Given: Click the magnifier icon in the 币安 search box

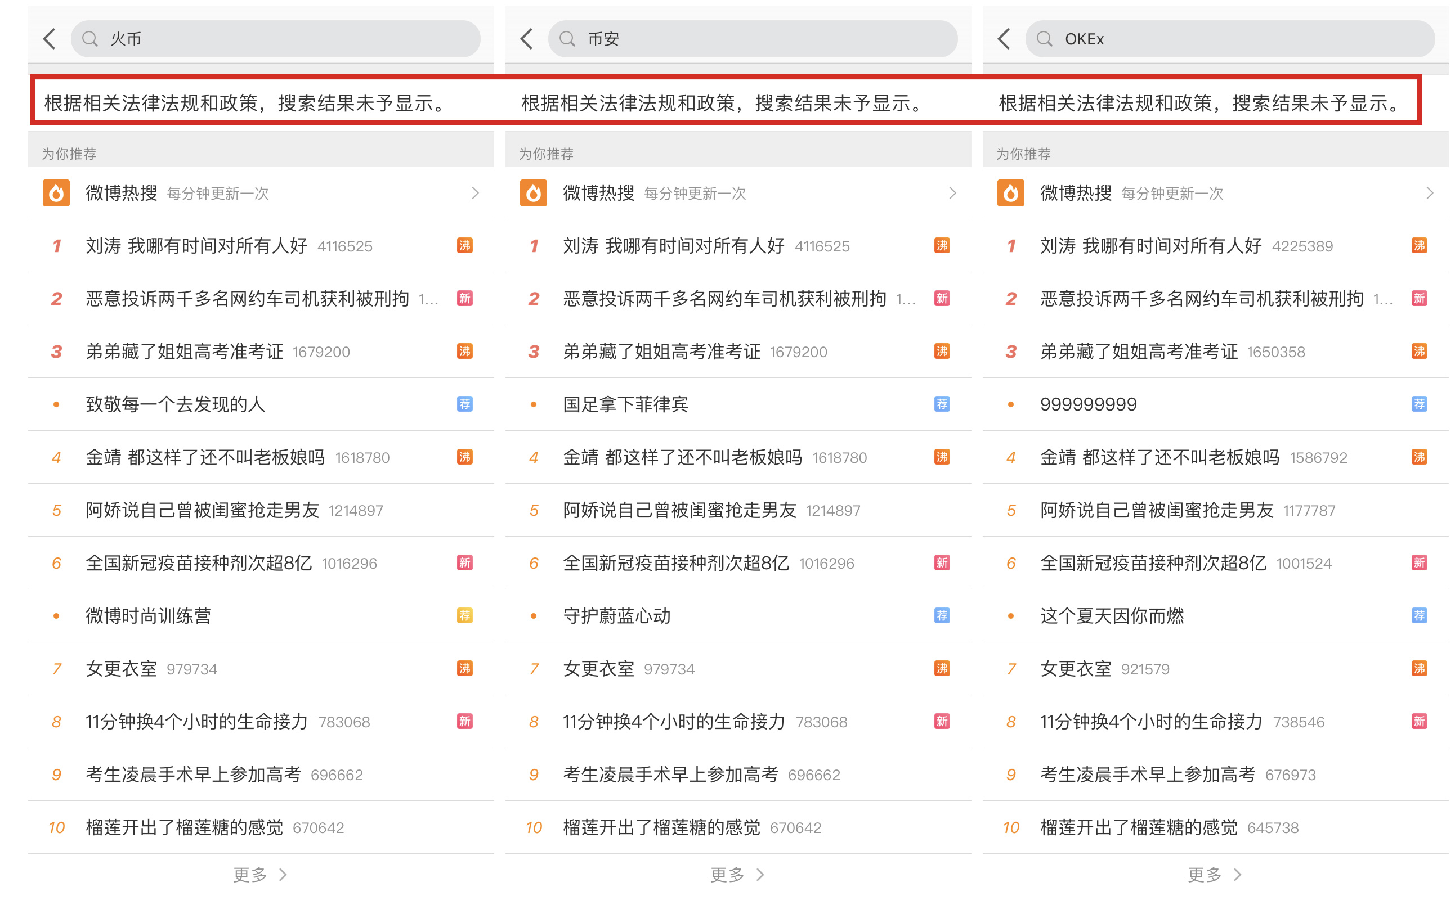Looking at the screenshot, I should tap(567, 39).
